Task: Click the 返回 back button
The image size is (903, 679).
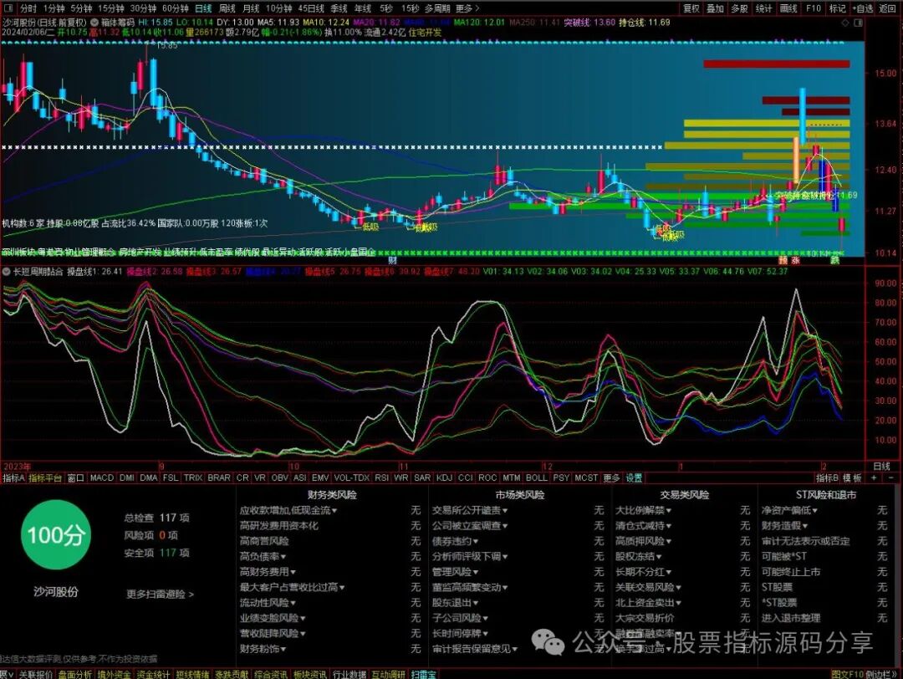Action: [887, 8]
